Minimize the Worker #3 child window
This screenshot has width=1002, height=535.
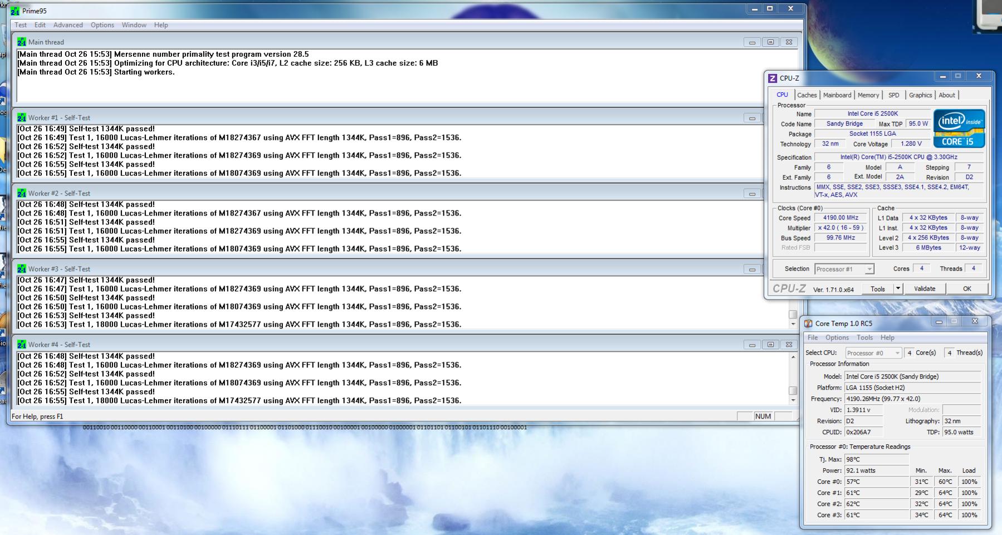click(x=752, y=269)
